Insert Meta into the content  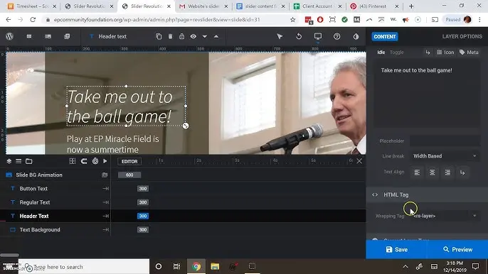pyautogui.click(x=469, y=53)
